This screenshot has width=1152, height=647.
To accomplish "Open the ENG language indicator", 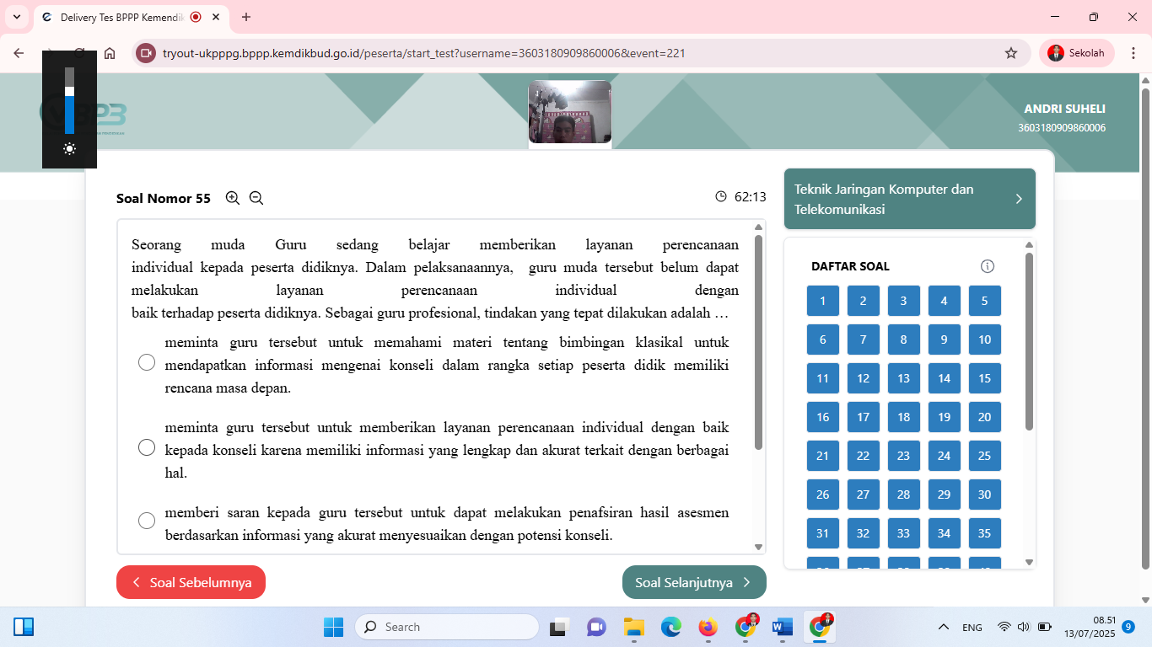I will 972,627.
